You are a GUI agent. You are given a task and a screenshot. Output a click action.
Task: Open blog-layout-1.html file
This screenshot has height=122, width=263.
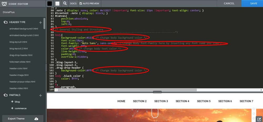click(18, 42)
